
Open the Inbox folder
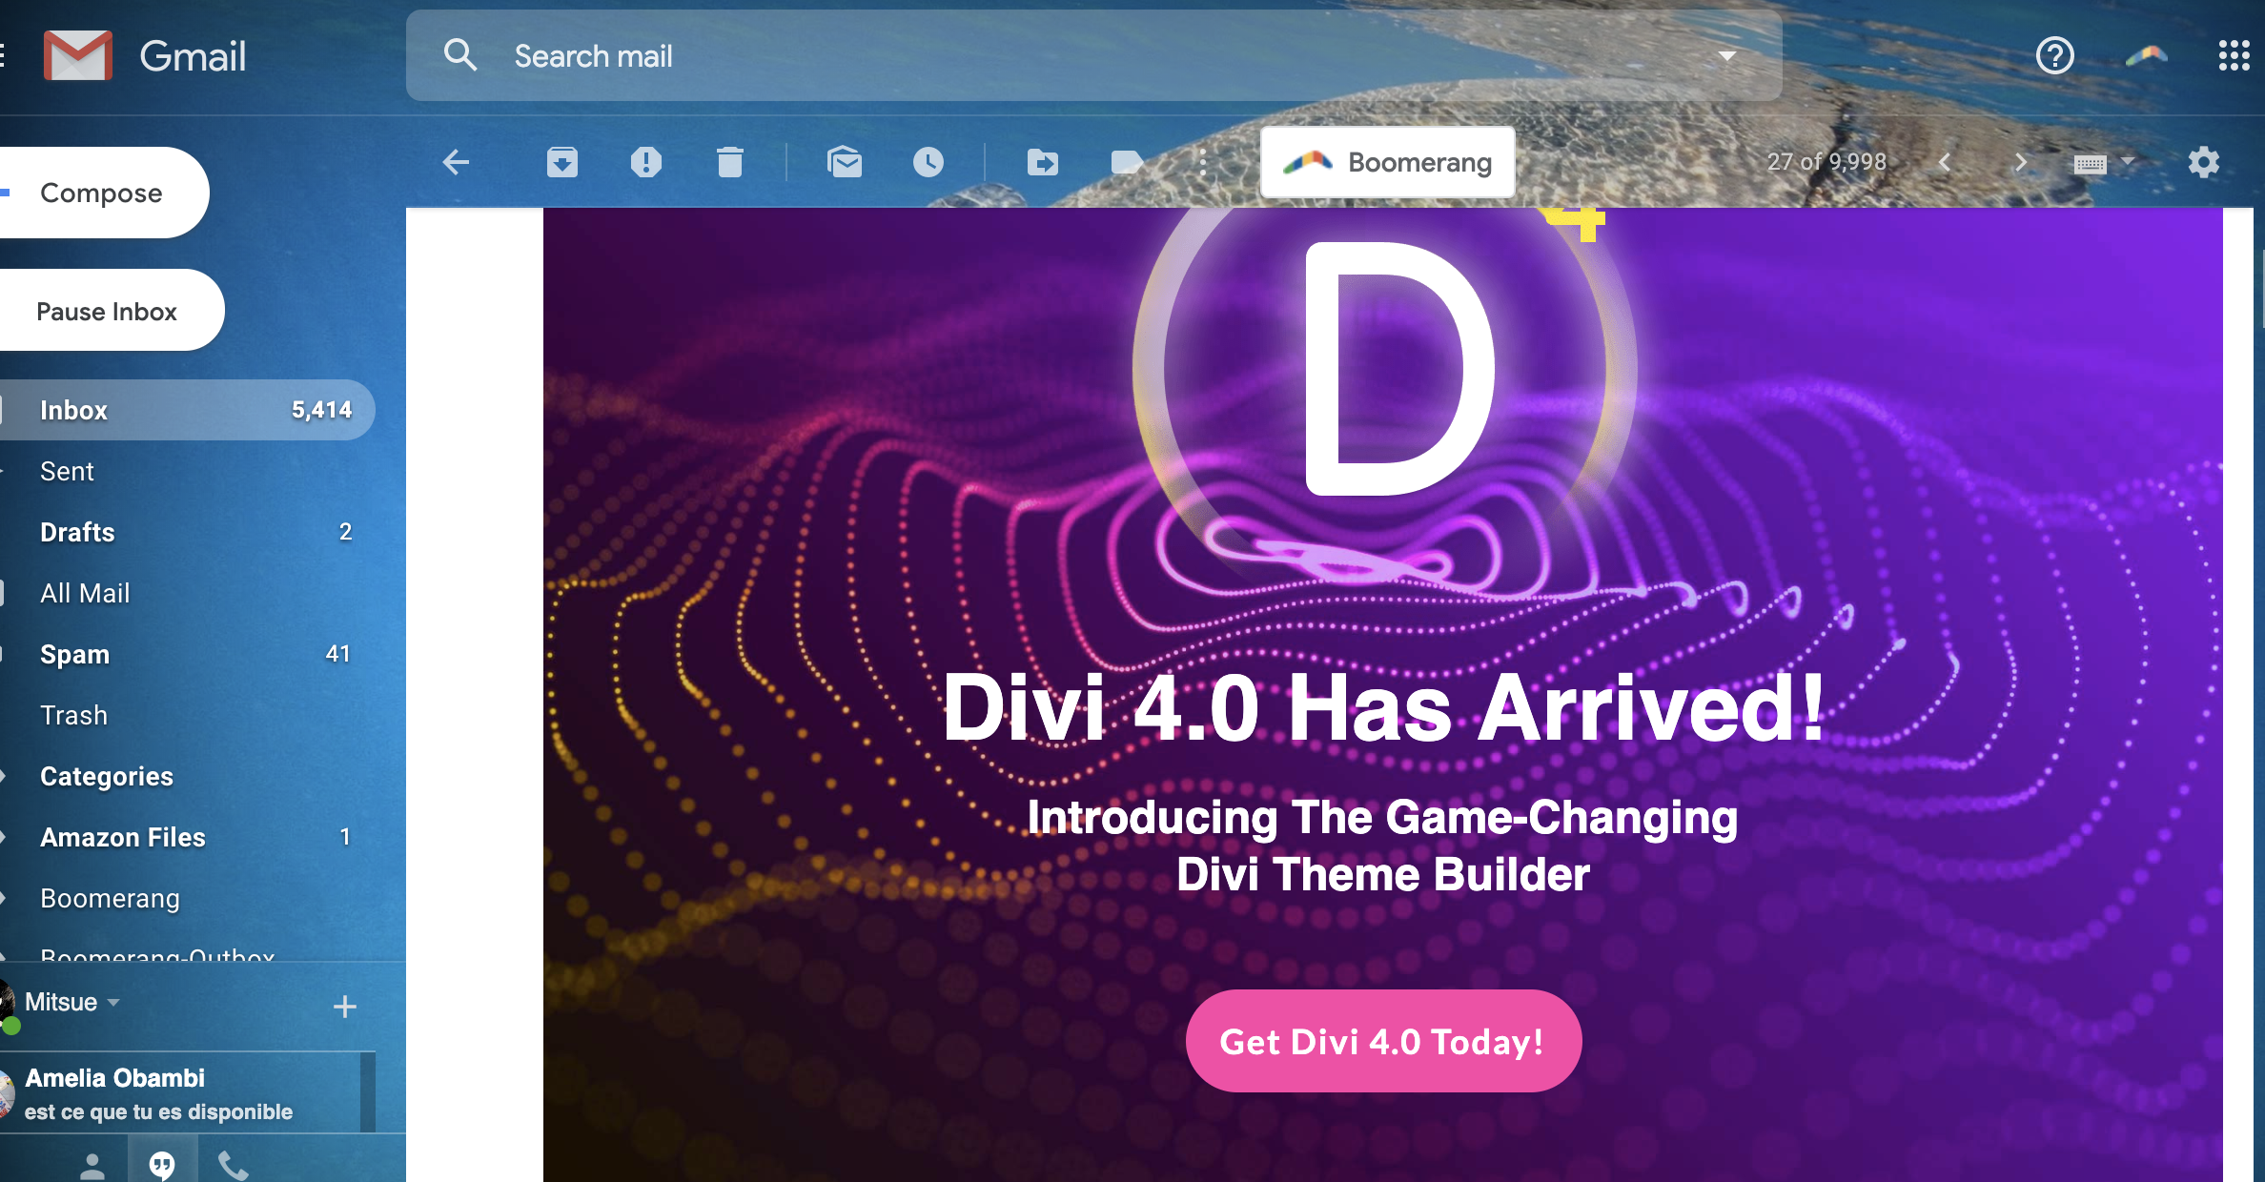click(x=188, y=410)
